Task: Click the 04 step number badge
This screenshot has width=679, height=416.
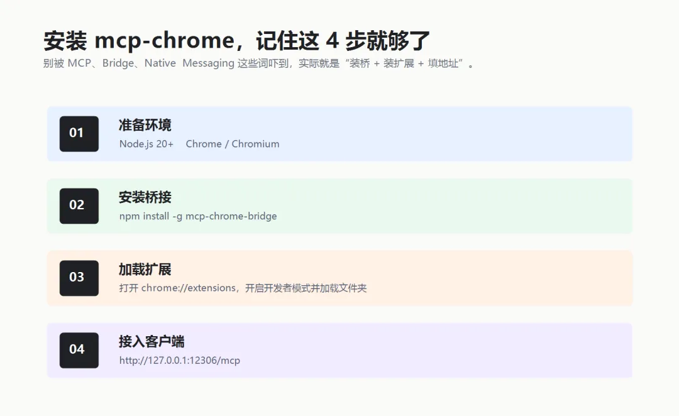Action: click(x=79, y=350)
